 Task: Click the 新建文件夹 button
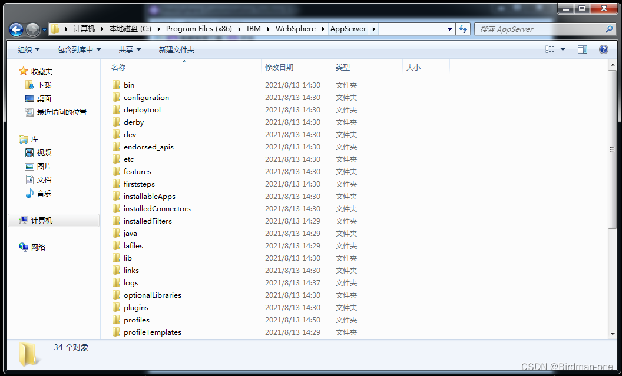pyautogui.click(x=177, y=49)
